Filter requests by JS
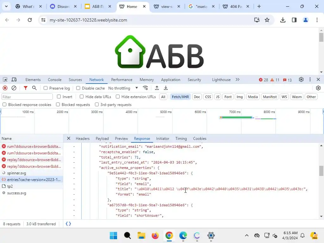Viewport: 324px width, 243px height. tap(218, 97)
